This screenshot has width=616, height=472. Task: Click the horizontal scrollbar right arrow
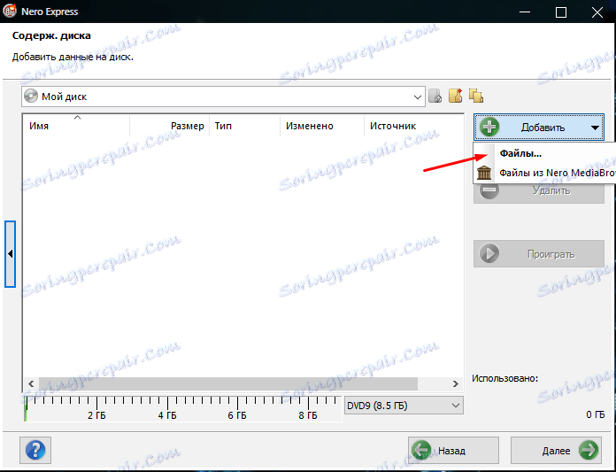[455, 383]
